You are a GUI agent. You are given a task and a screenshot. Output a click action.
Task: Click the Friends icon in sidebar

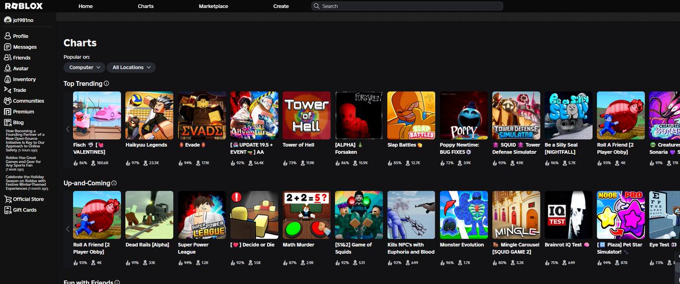[x=7, y=58]
